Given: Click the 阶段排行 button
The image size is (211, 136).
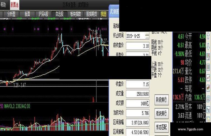Looking at the screenshot, I should (x=162, y=100).
